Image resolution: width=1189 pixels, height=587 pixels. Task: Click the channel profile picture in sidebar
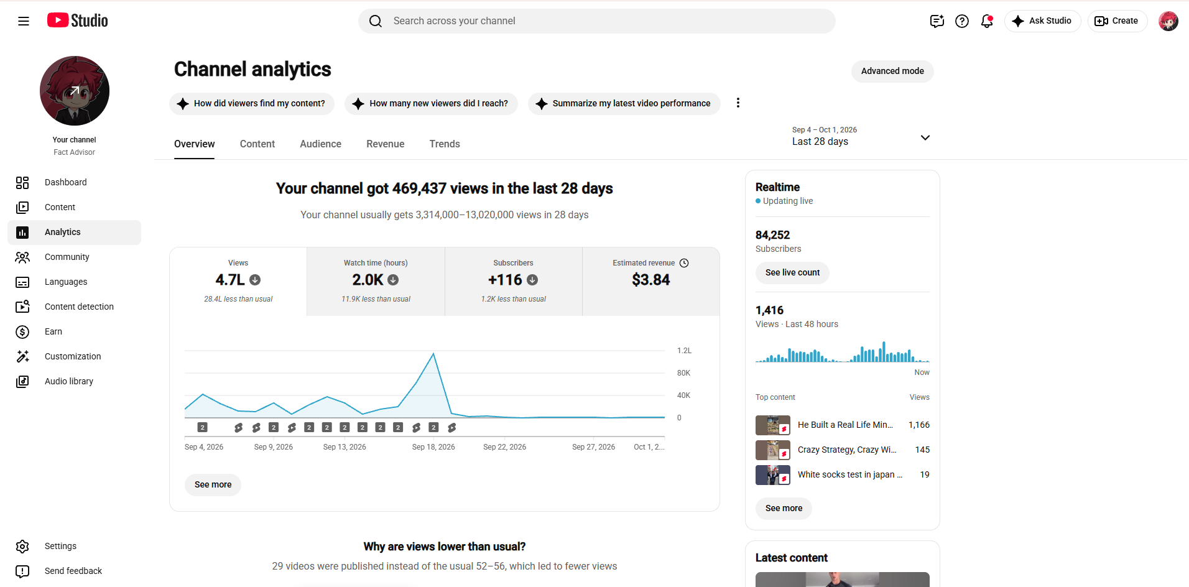[75, 91]
